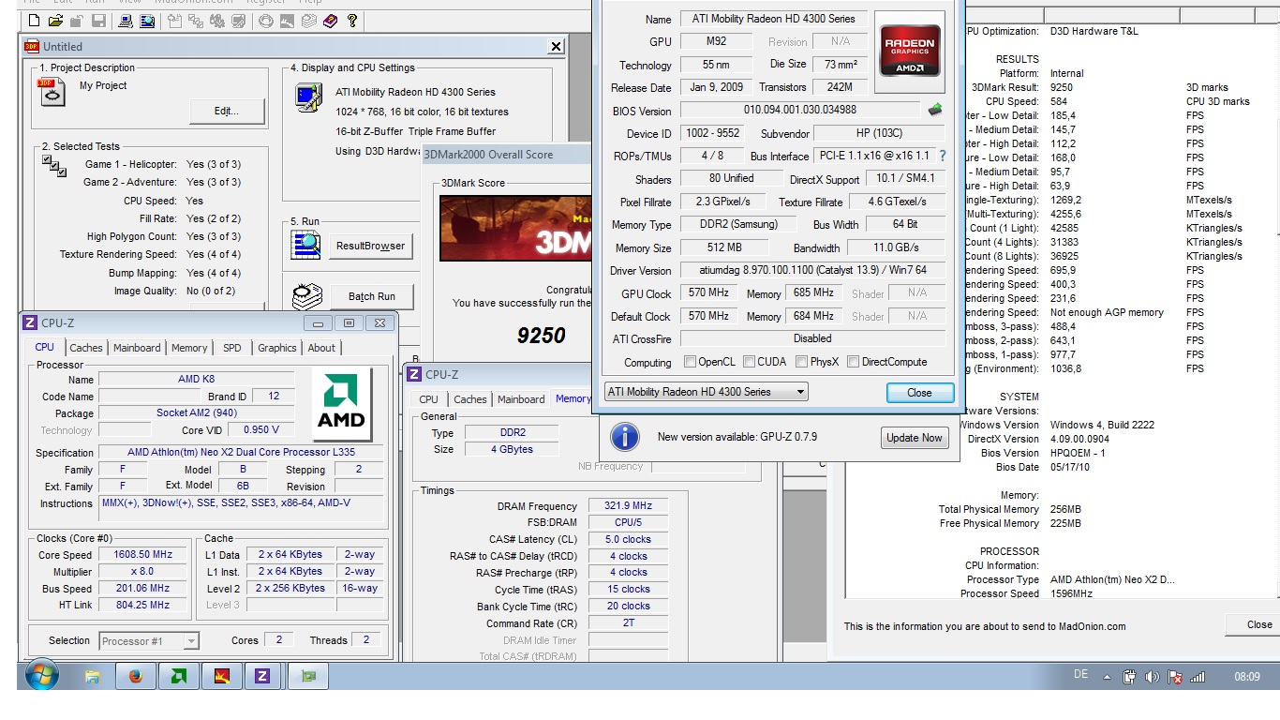Click the purple CPU-Z taskbar icon
Viewport: 1280px width, 720px height.
pos(262,676)
